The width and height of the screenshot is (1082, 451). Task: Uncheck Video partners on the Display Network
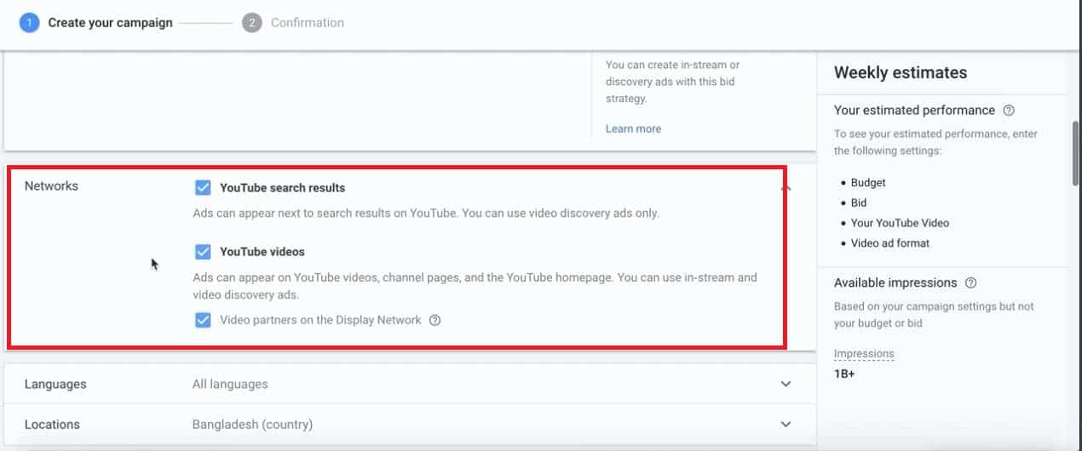pyautogui.click(x=203, y=320)
